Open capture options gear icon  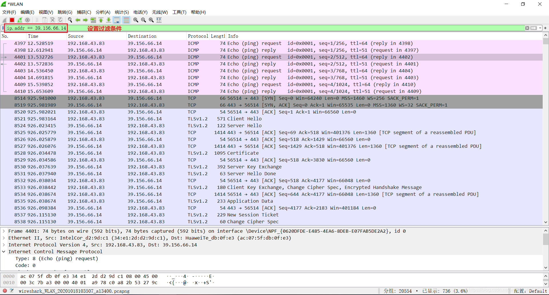click(x=27, y=20)
